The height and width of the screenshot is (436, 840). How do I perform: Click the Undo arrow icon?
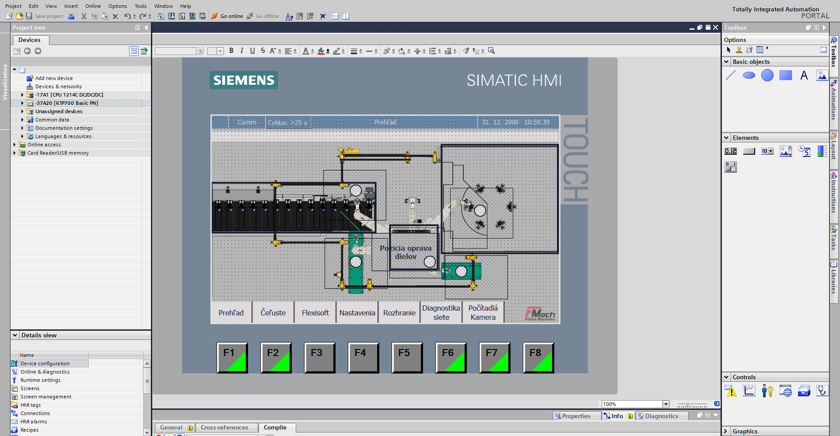click(x=127, y=16)
